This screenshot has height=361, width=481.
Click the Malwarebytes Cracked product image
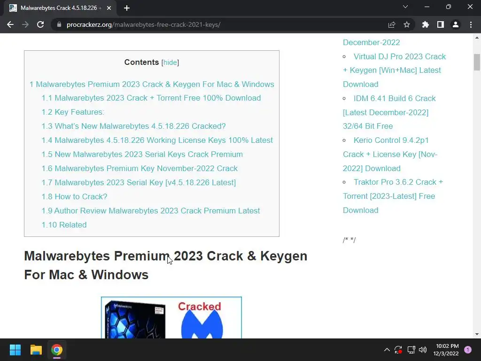(x=171, y=318)
